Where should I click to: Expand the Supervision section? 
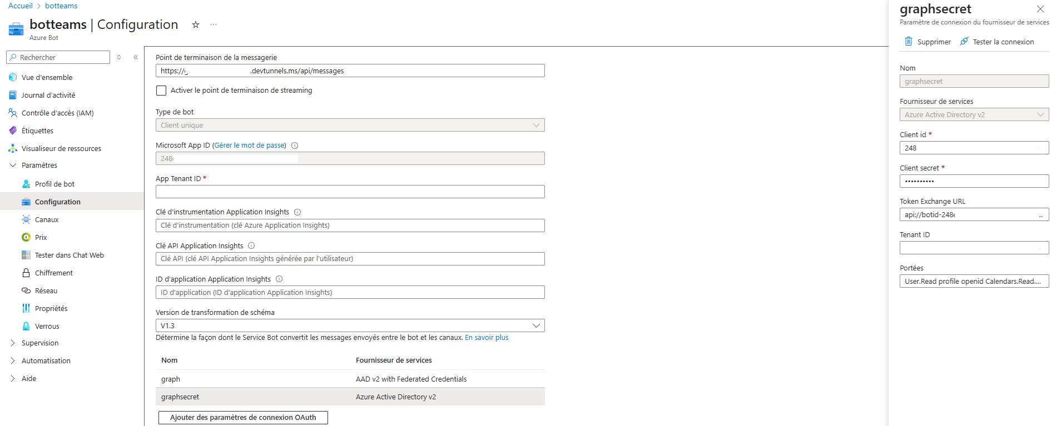(x=13, y=343)
